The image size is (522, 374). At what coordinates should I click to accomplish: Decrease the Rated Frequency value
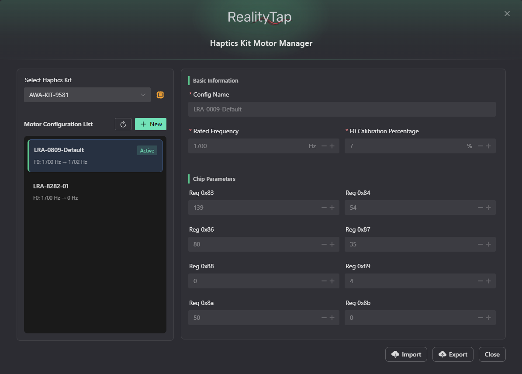tap(324, 146)
